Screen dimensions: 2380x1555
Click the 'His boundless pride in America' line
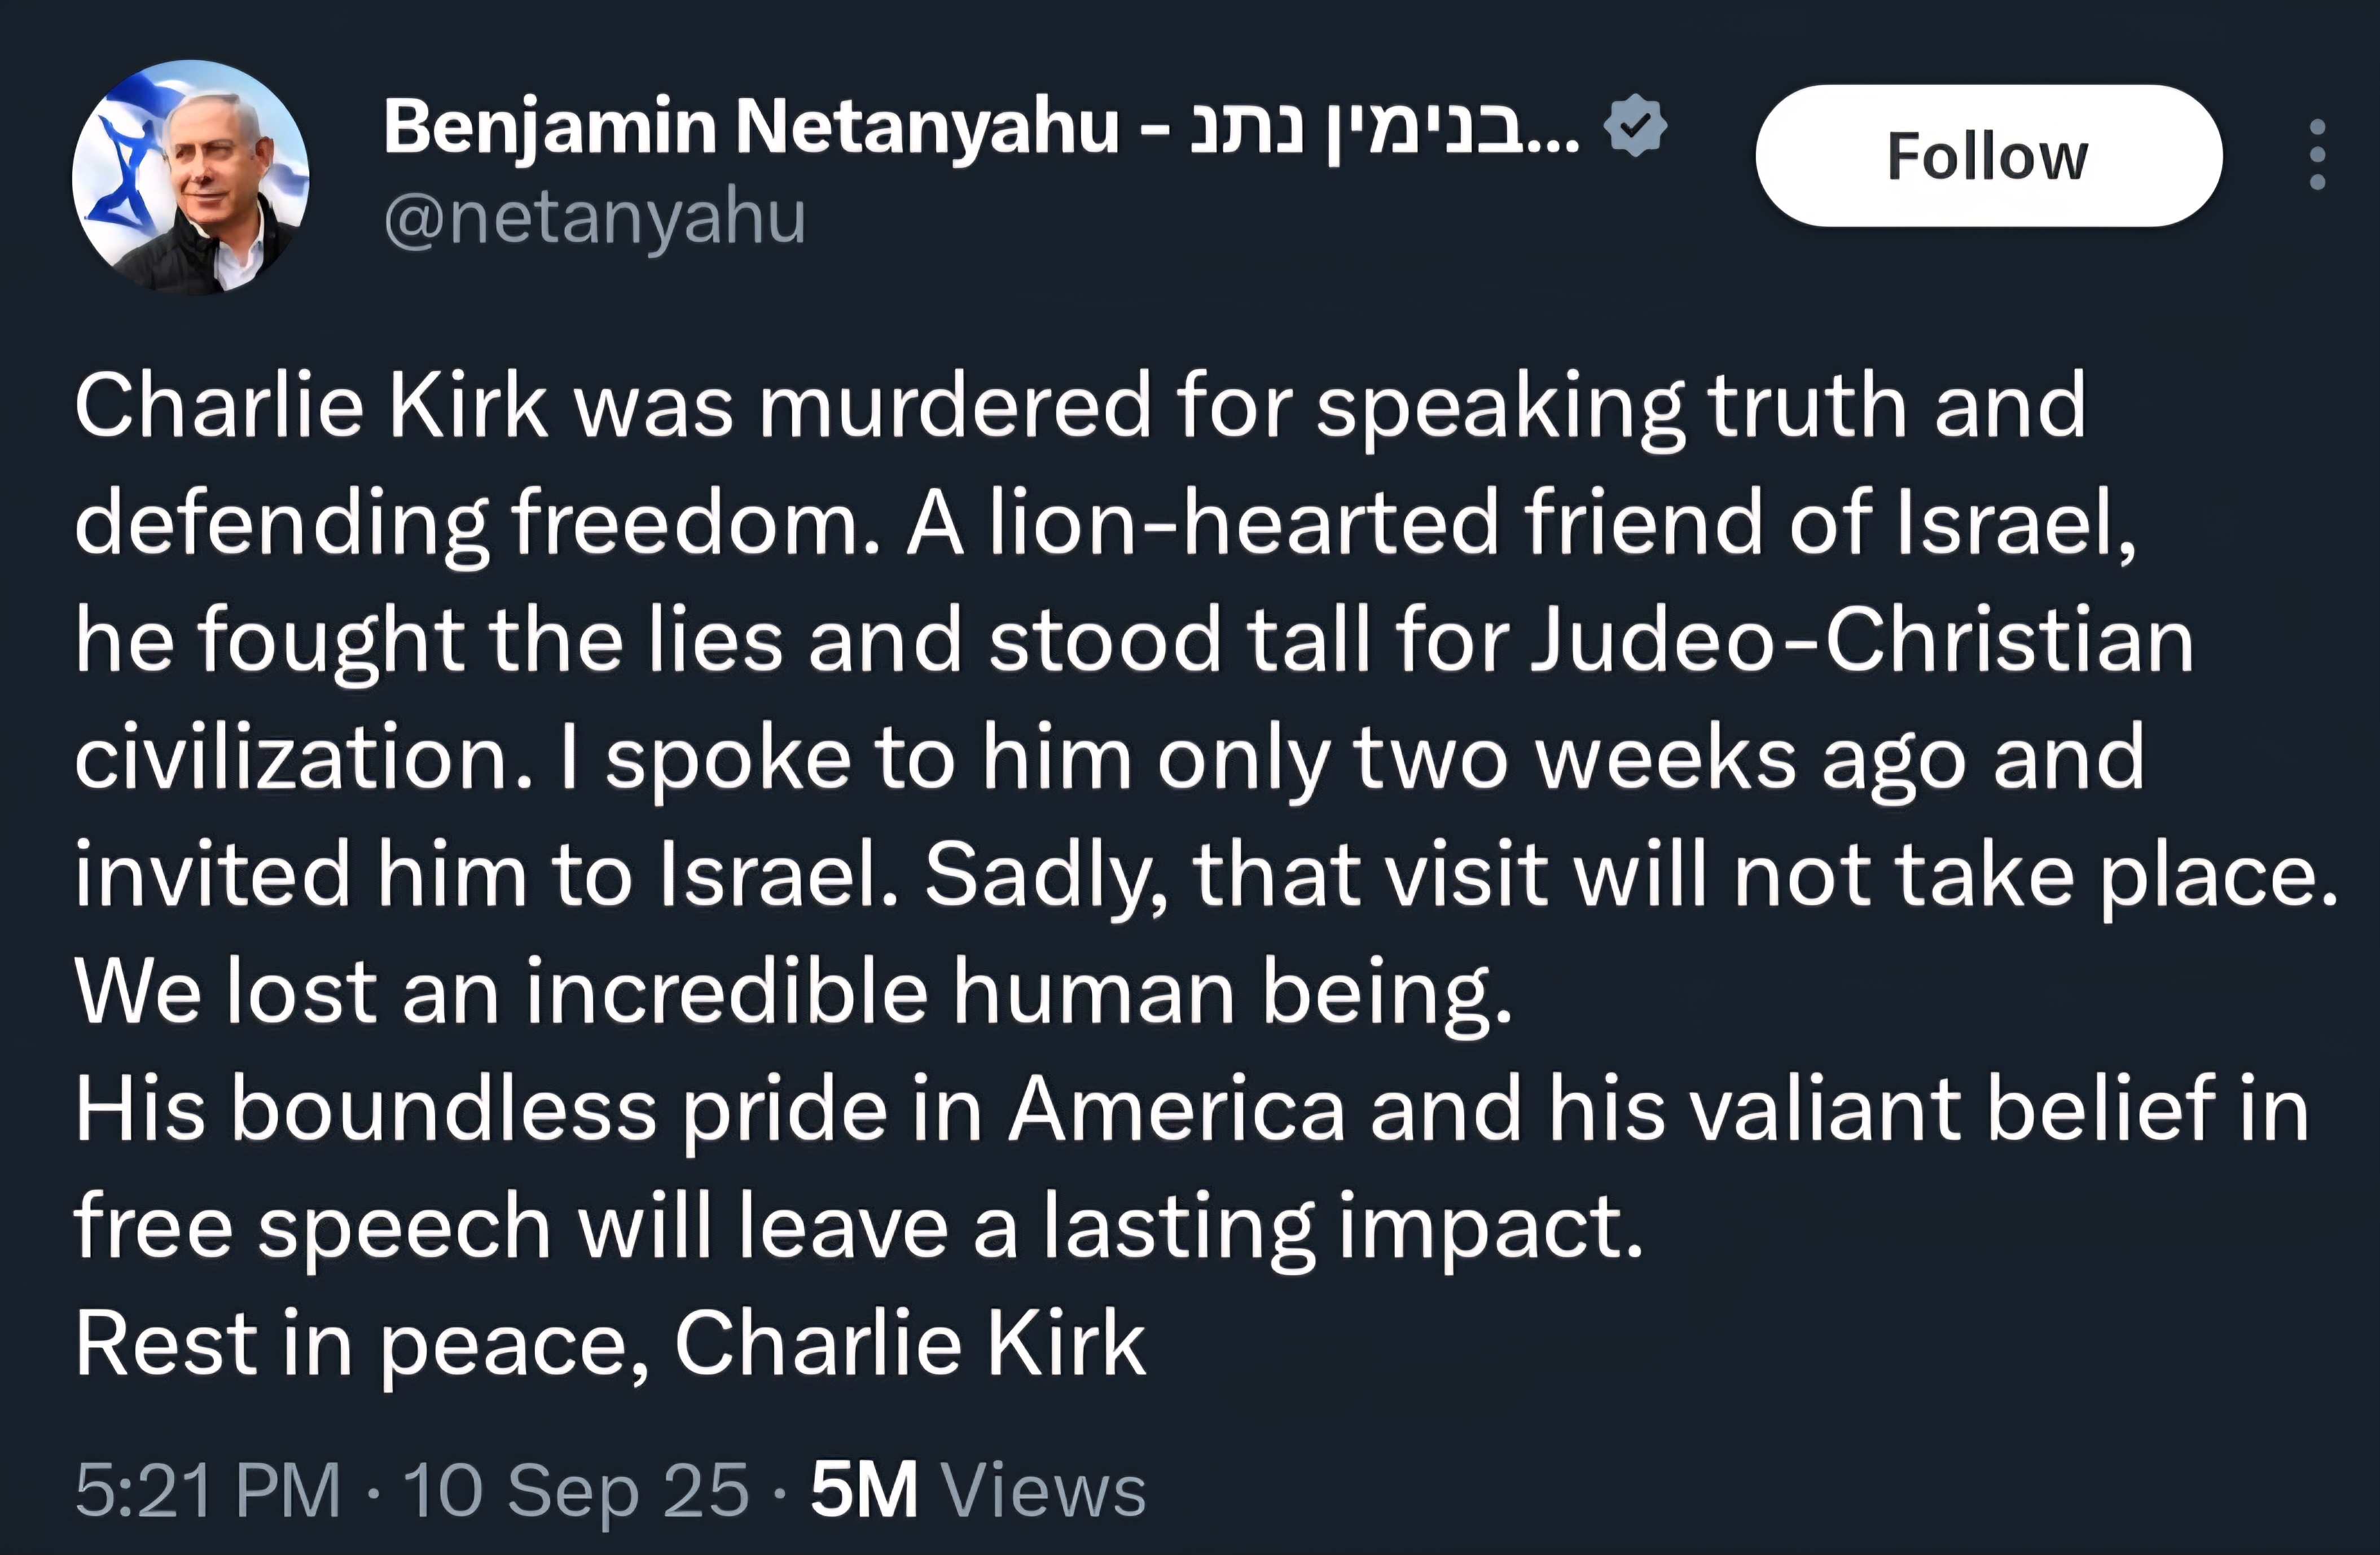pyautogui.click(x=1192, y=1110)
